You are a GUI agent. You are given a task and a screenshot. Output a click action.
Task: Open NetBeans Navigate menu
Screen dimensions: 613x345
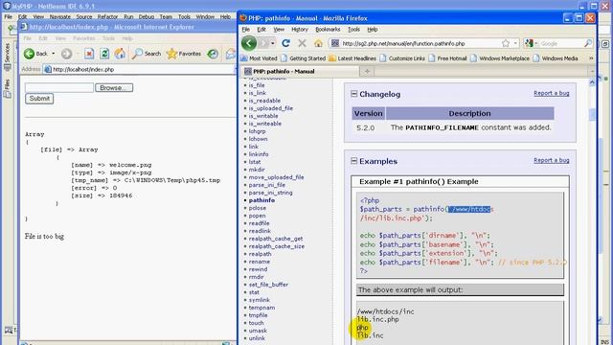point(59,17)
